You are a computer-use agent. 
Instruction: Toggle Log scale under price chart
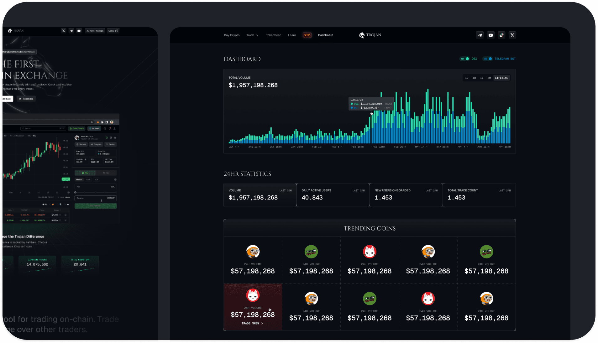tap(62, 197)
